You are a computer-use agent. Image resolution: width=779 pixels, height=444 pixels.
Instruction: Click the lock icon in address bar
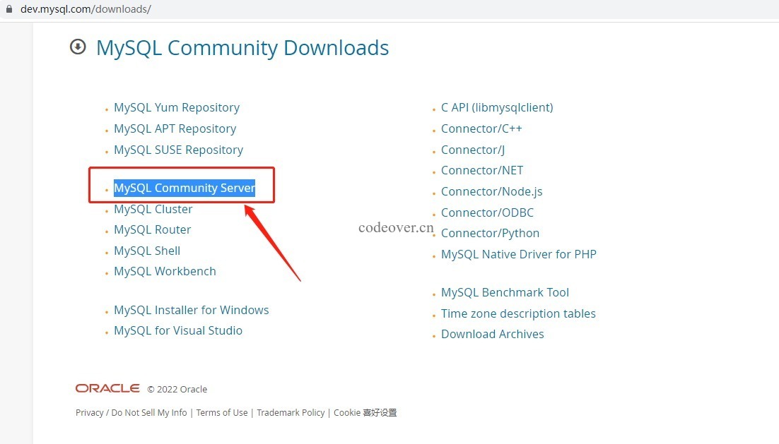tap(9, 9)
